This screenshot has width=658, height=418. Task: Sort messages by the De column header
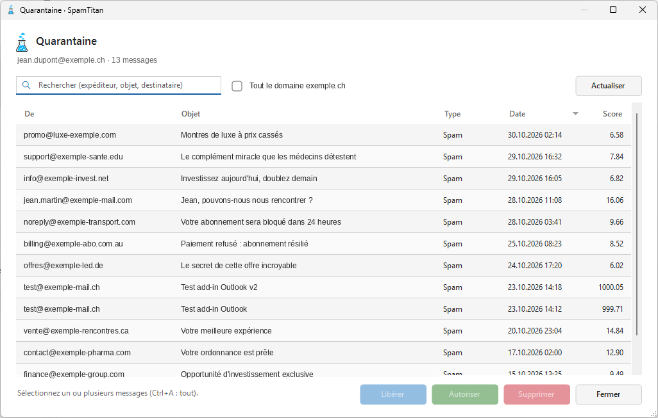tap(30, 114)
